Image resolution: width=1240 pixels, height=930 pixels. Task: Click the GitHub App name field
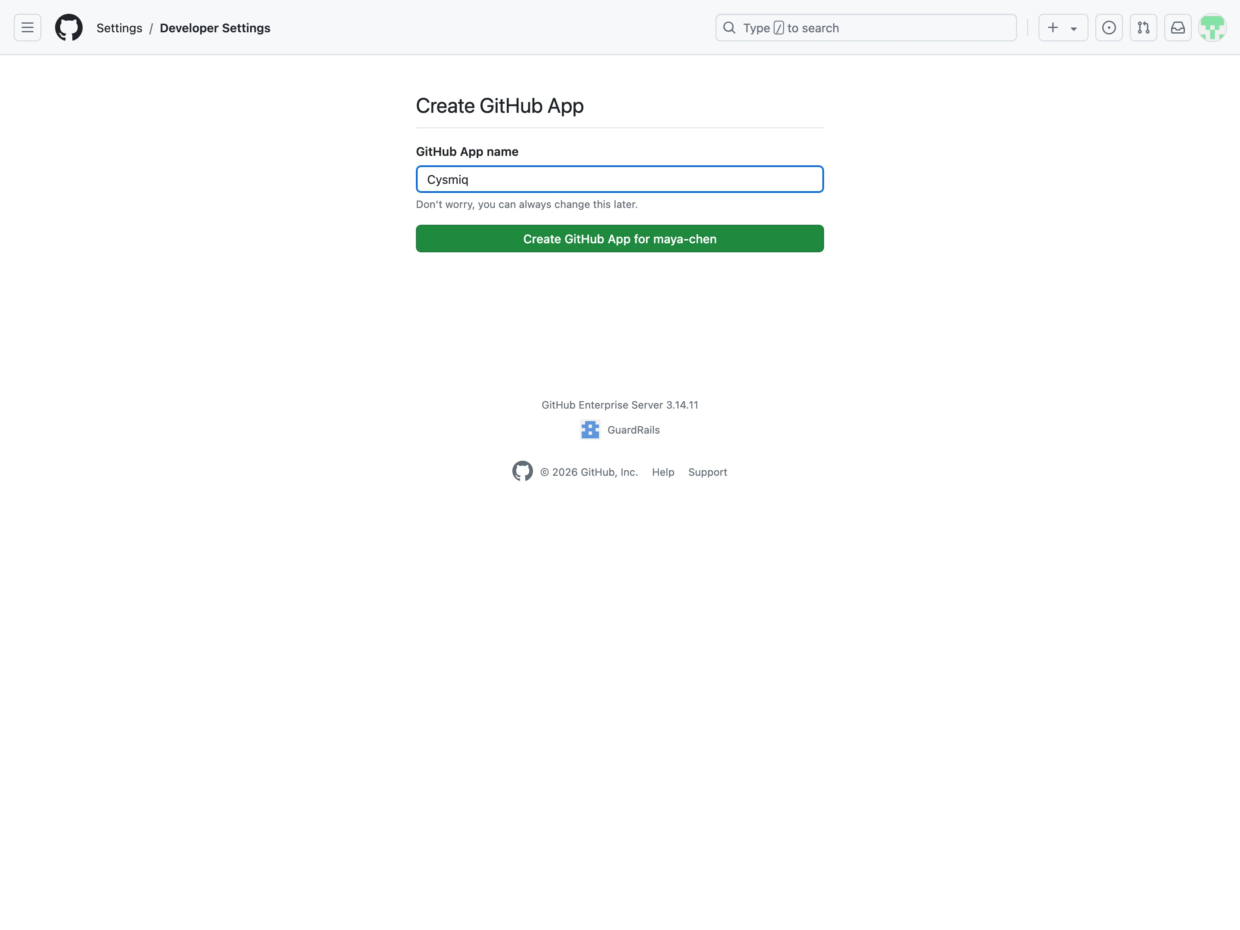(620, 180)
